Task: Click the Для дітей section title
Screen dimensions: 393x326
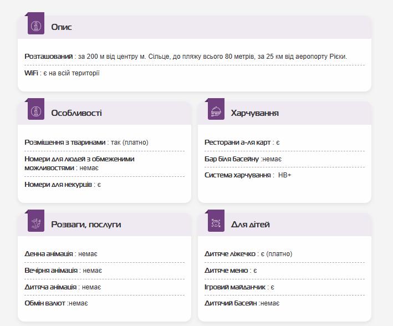Action: tap(250, 225)
